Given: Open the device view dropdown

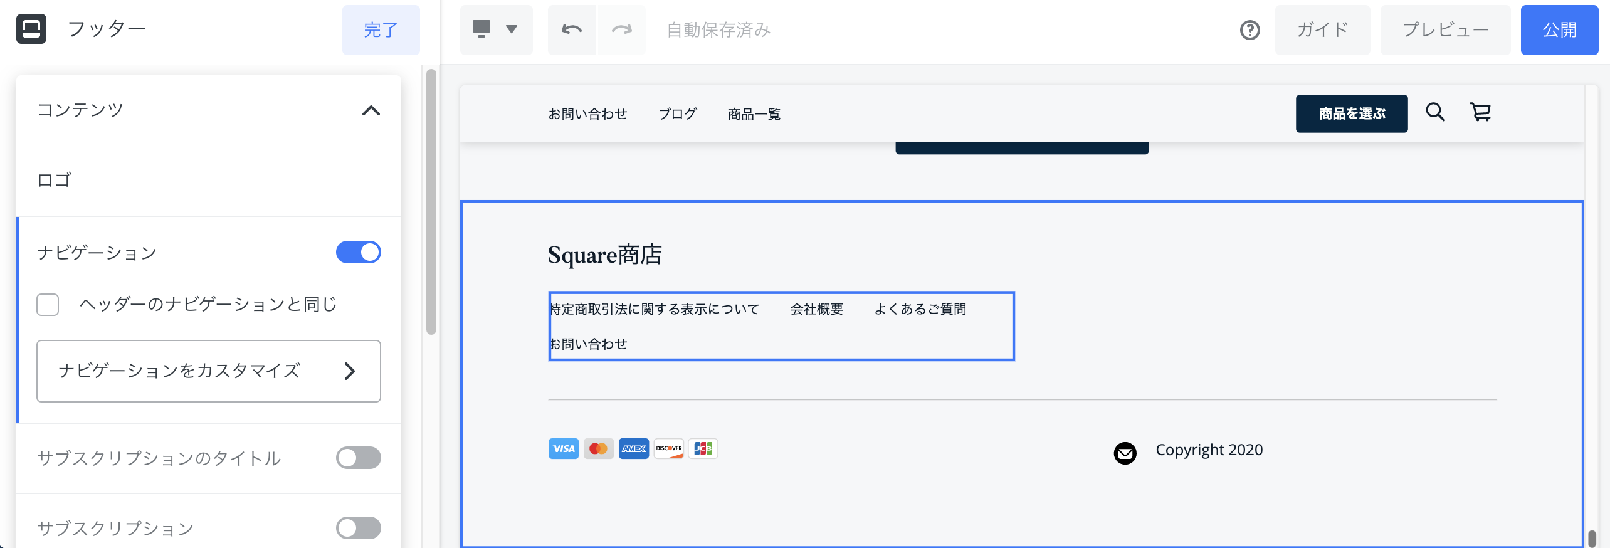Looking at the screenshot, I should pyautogui.click(x=496, y=29).
